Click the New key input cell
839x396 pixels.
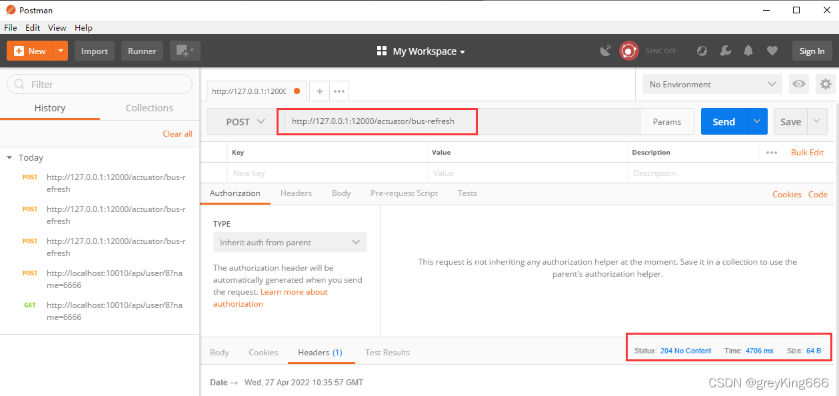[328, 173]
